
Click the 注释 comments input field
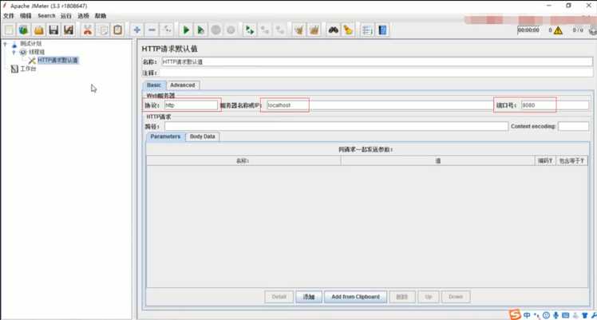376,73
